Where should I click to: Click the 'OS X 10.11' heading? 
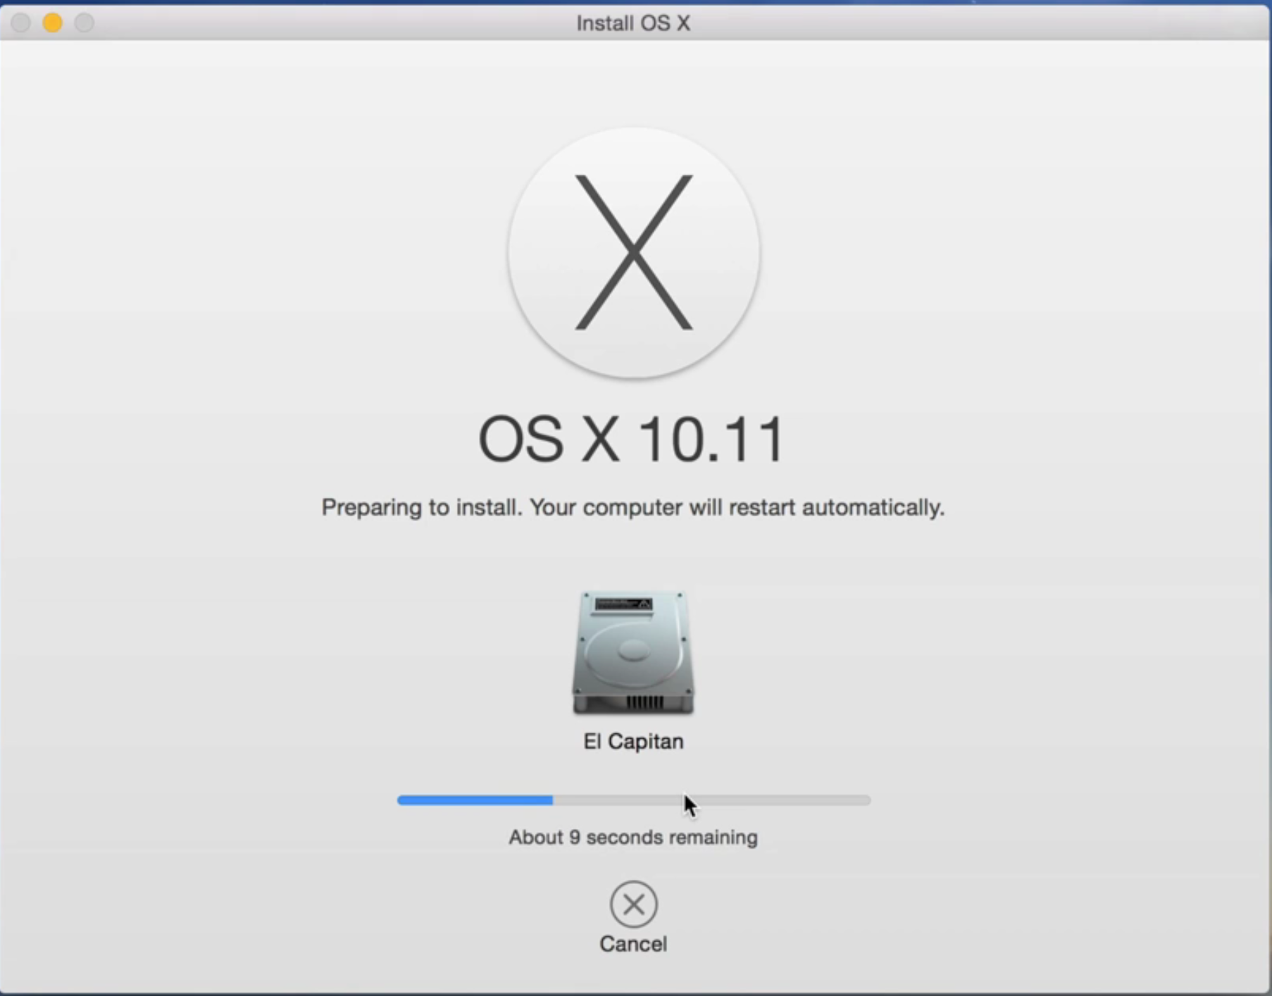pyautogui.click(x=631, y=440)
